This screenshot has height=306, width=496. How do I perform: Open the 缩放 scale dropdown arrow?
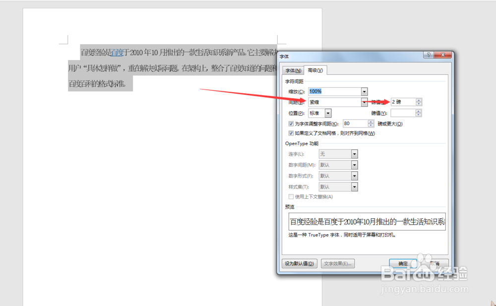[364, 91]
